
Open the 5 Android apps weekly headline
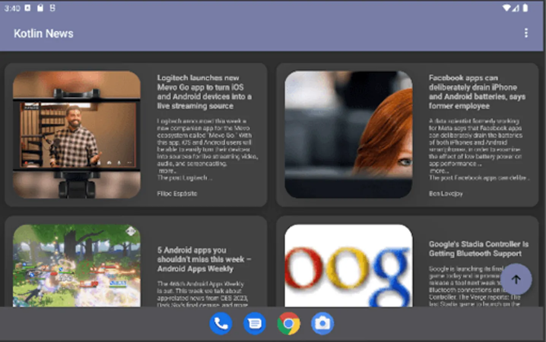click(204, 260)
